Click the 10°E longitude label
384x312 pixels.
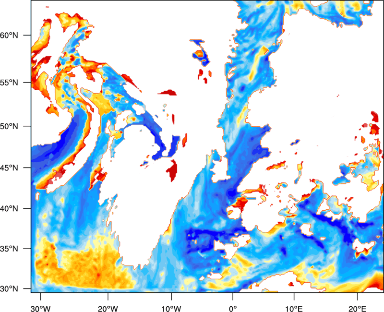(x=294, y=309)
